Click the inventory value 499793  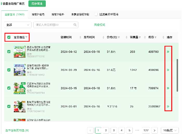pyautogui.click(x=153, y=52)
